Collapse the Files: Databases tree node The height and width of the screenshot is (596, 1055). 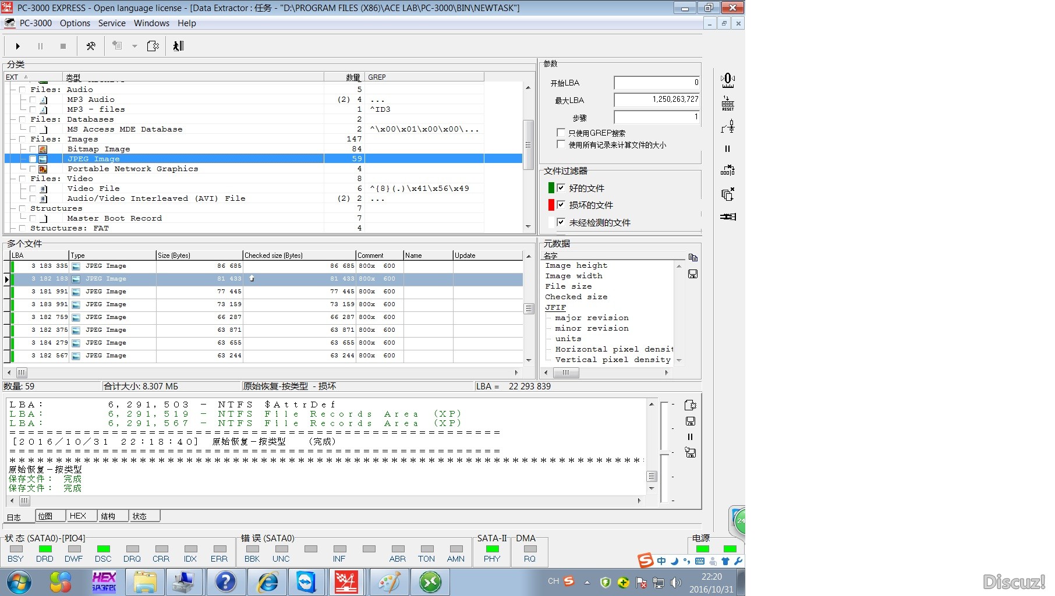[x=13, y=119]
